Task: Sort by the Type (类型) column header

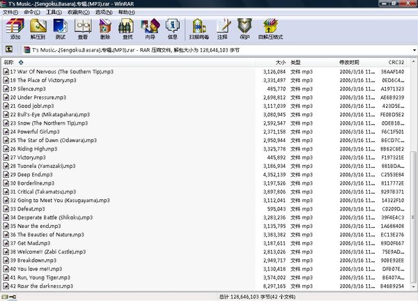Action: coord(312,63)
